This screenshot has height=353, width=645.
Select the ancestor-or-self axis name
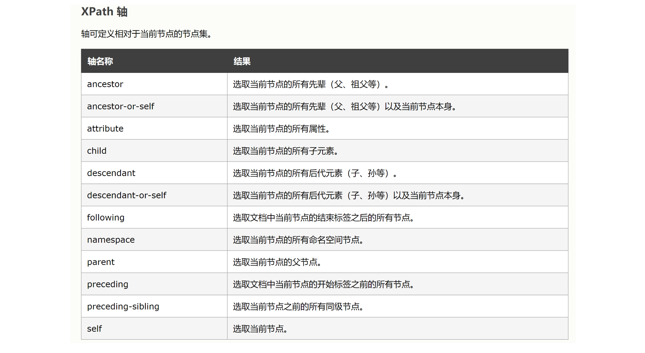[120, 106]
